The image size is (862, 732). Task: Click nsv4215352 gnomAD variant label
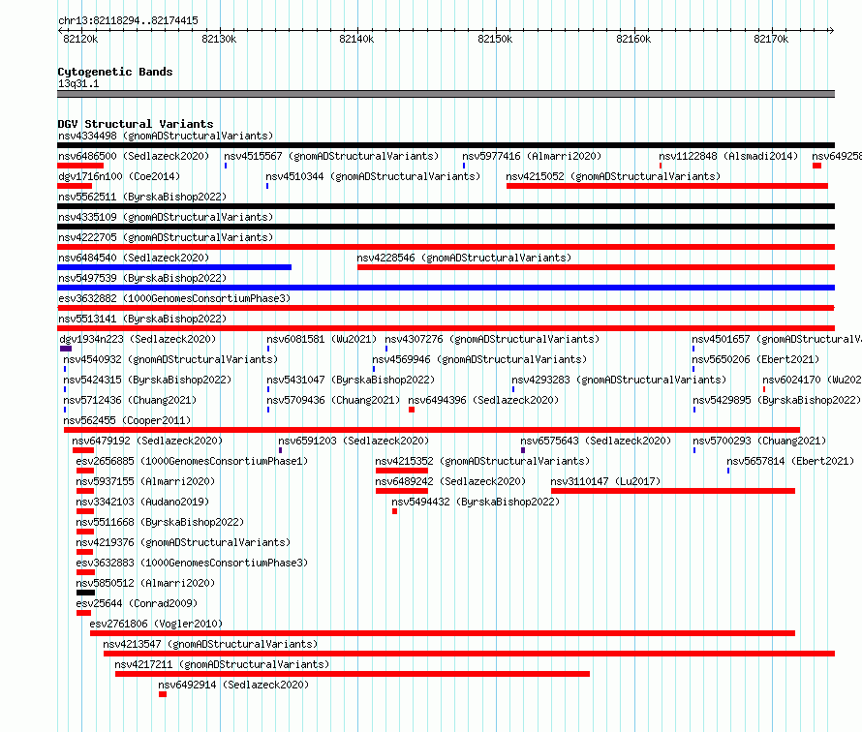point(482,461)
